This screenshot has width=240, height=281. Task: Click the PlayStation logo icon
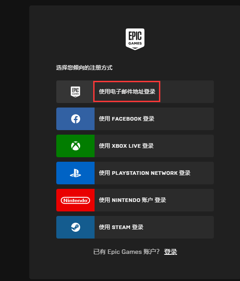(75, 173)
